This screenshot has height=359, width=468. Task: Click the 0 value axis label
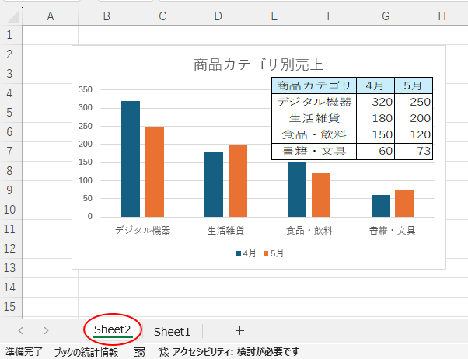tap(90, 216)
